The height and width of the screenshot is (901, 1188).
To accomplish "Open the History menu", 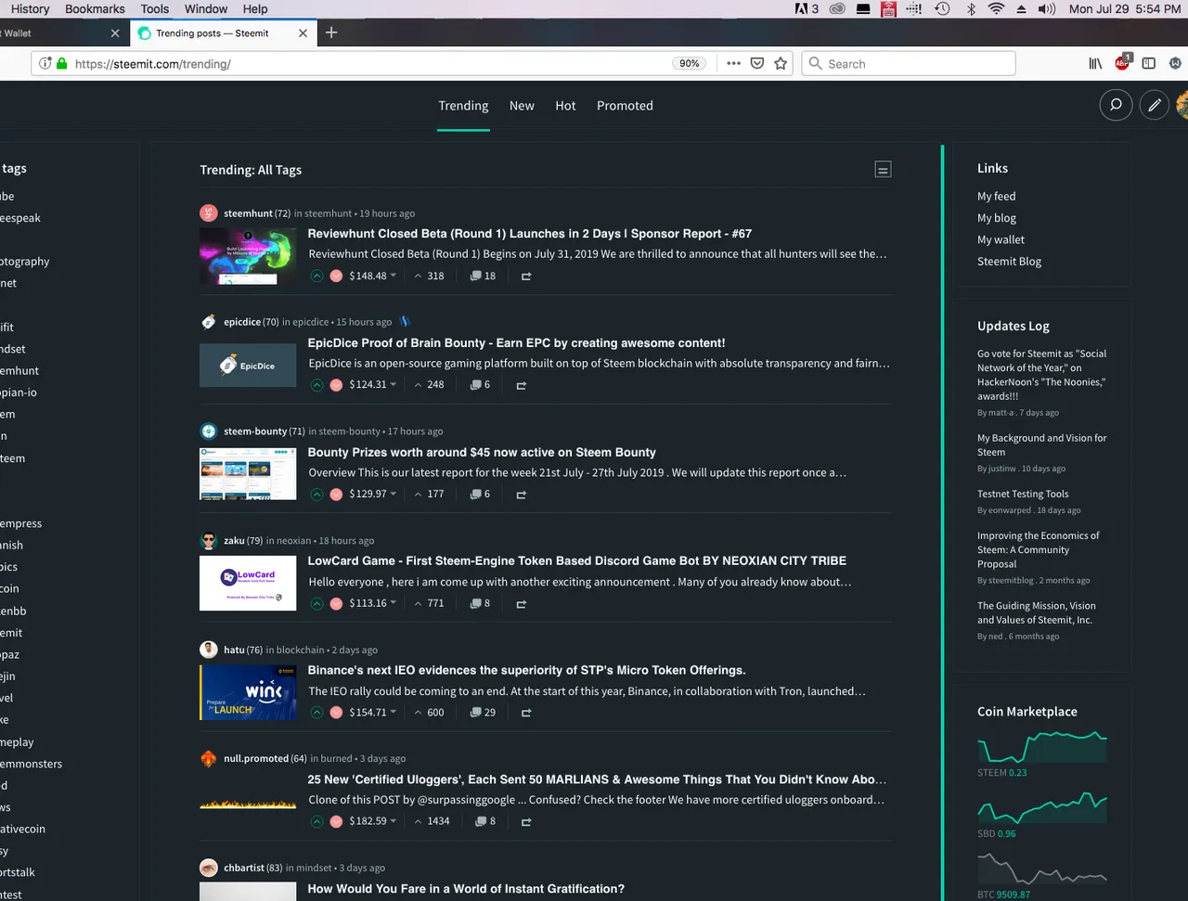I will (x=31, y=8).
